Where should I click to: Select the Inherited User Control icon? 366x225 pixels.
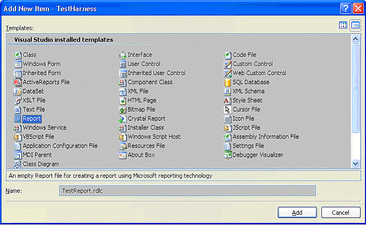point(123,73)
